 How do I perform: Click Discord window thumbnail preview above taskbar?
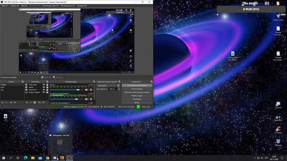60,144
